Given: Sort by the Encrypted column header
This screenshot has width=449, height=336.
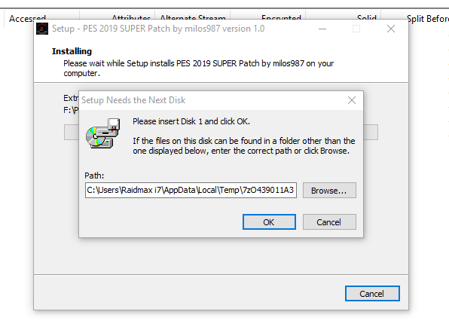Looking at the screenshot, I should pyautogui.click(x=281, y=18).
